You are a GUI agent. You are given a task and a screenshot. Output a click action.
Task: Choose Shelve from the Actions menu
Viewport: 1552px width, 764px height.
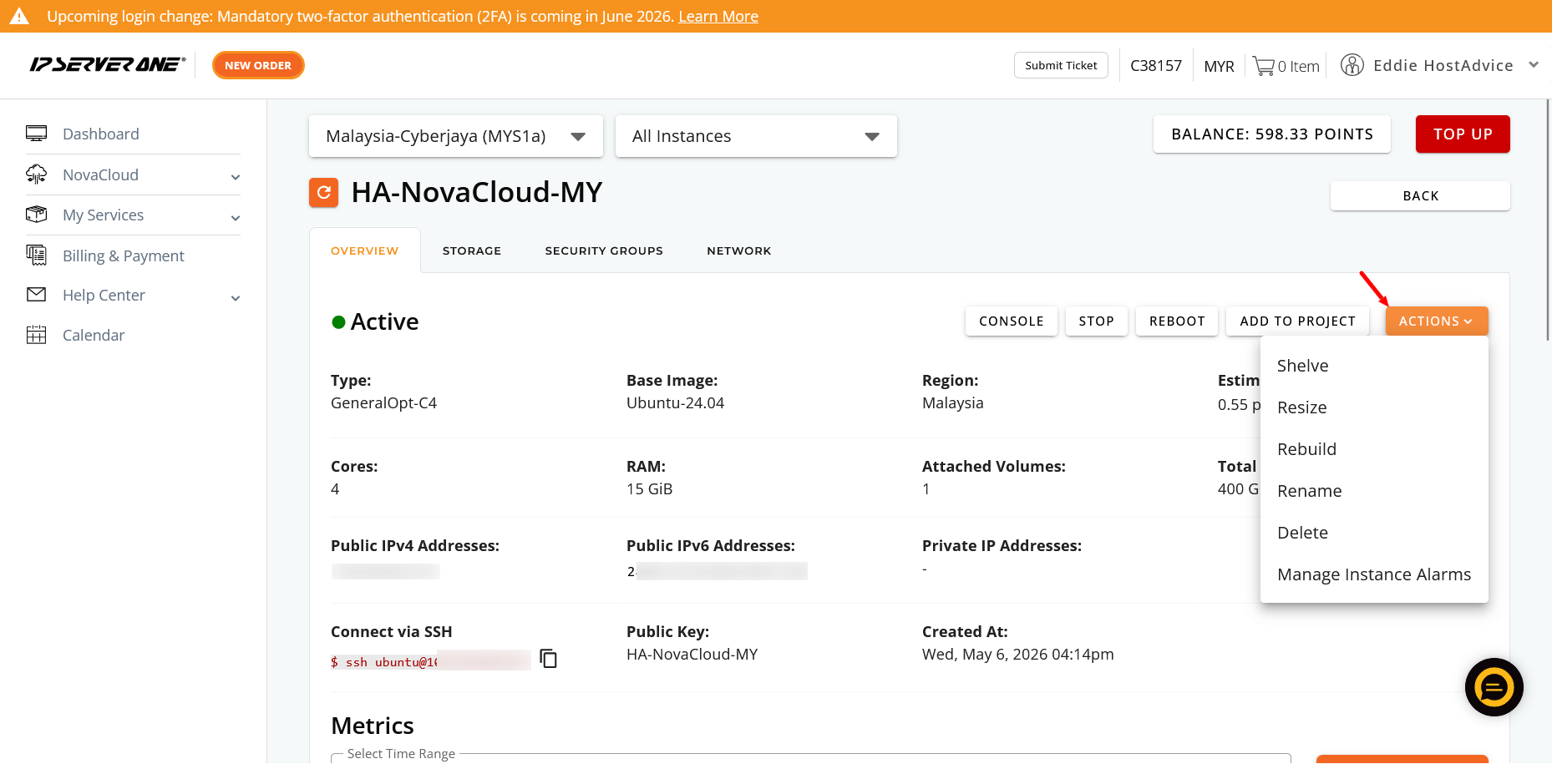coord(1374,366)
